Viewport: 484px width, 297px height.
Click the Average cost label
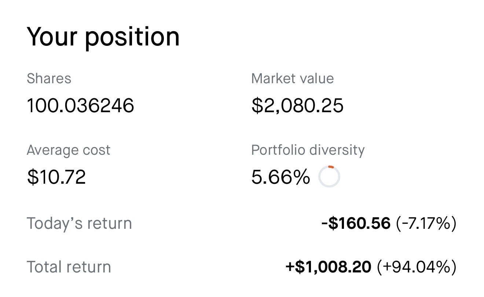point(68,150)
